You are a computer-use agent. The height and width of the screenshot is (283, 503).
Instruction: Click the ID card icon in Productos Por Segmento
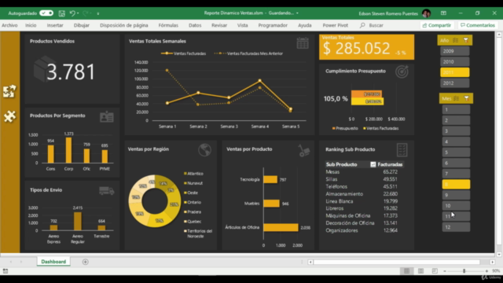pyautogui.click(x=107, y=117)
